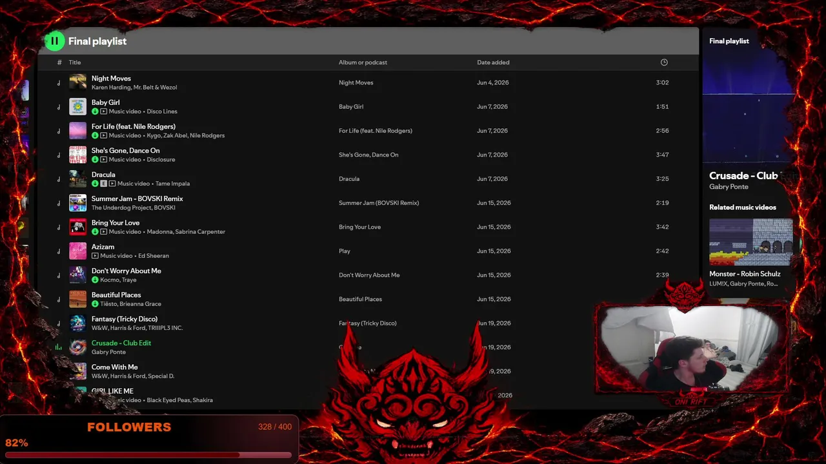Open the Night Moves album link

click(356, 82)
